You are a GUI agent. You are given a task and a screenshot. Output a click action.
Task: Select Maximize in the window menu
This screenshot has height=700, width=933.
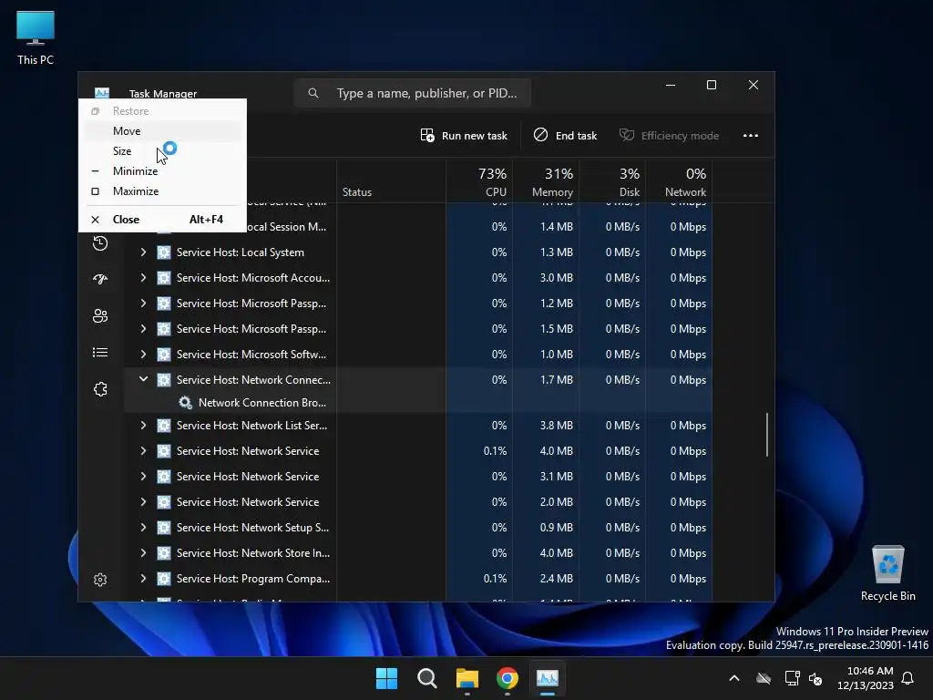pyautogui.click(x=162, y=191)
